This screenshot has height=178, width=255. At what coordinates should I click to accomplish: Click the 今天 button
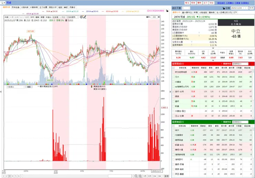(252, 8)
